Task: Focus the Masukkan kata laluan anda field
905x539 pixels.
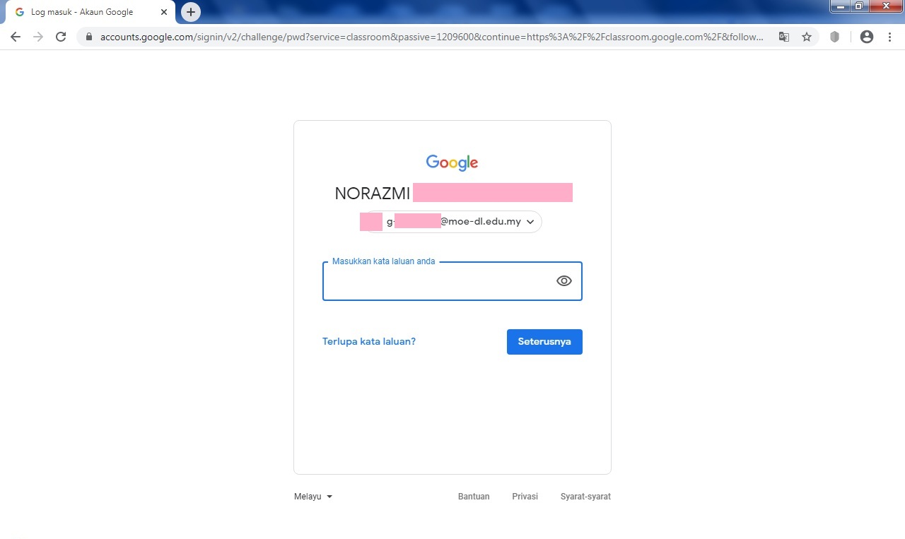Action: pyautogui.click(x=452, y=281)
